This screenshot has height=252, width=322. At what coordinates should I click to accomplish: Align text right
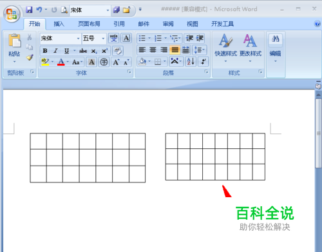(x=164, y=50)
